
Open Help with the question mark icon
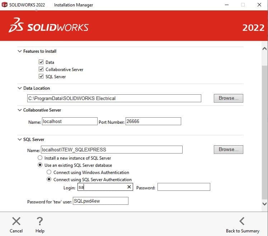pyautogui.click(x=40, y=221)
